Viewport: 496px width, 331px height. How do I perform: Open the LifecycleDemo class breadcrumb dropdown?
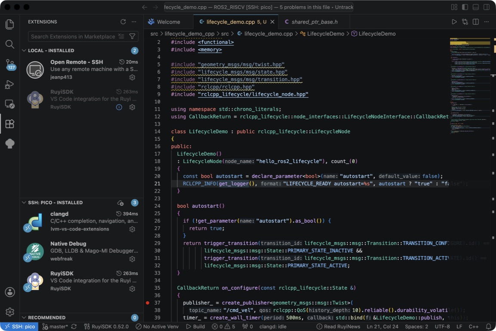pos(322,34)
